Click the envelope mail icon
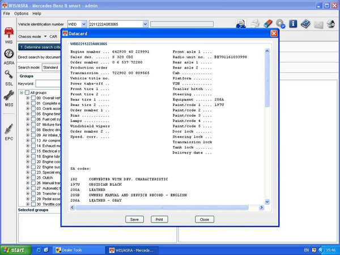The width and height of the screenshot is (340, 255). pos(318,25)
